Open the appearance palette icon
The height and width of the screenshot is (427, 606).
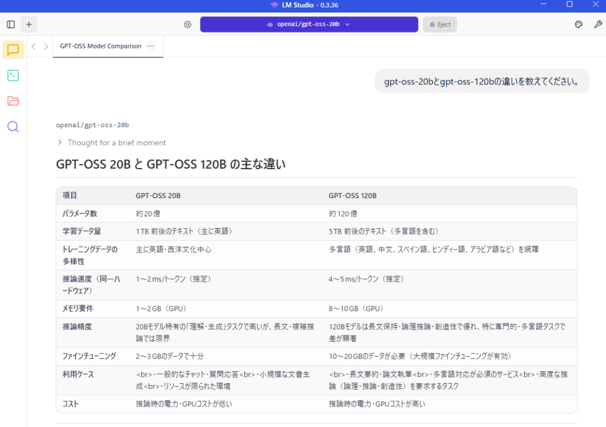579,24
